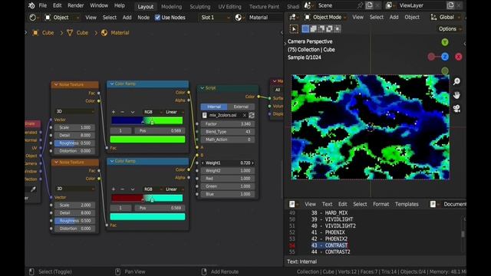Image resolution: width=491 pixels, height=276 pixels.
Task: Add stop to top Color Ramp
Action: point(114,112)
